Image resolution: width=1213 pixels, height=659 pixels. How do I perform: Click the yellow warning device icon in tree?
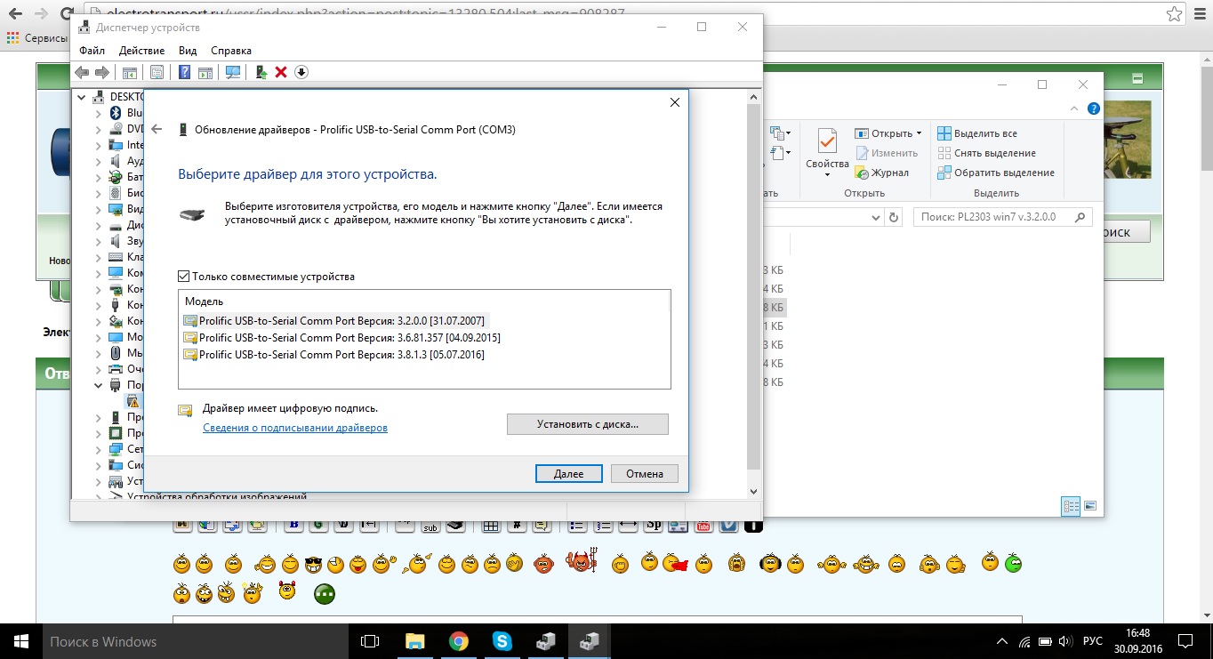pos(133,401)
